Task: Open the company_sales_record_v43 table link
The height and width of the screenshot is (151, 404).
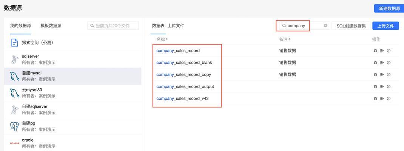Action: tap(182, 99)
